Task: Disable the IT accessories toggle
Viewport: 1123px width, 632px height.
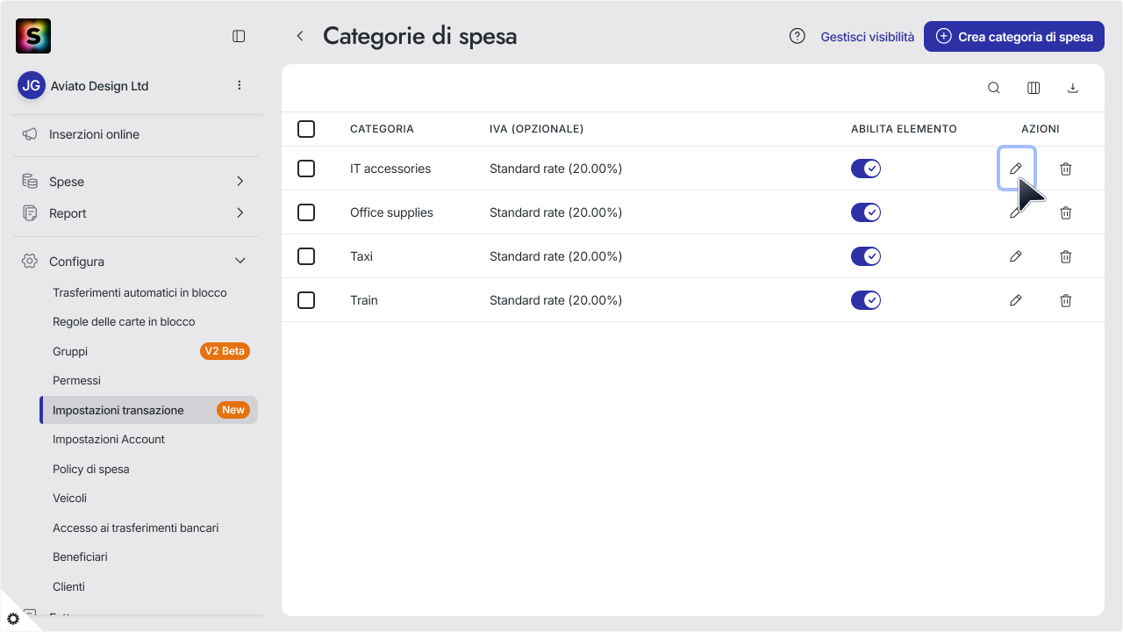Action: tap(866, 169)
